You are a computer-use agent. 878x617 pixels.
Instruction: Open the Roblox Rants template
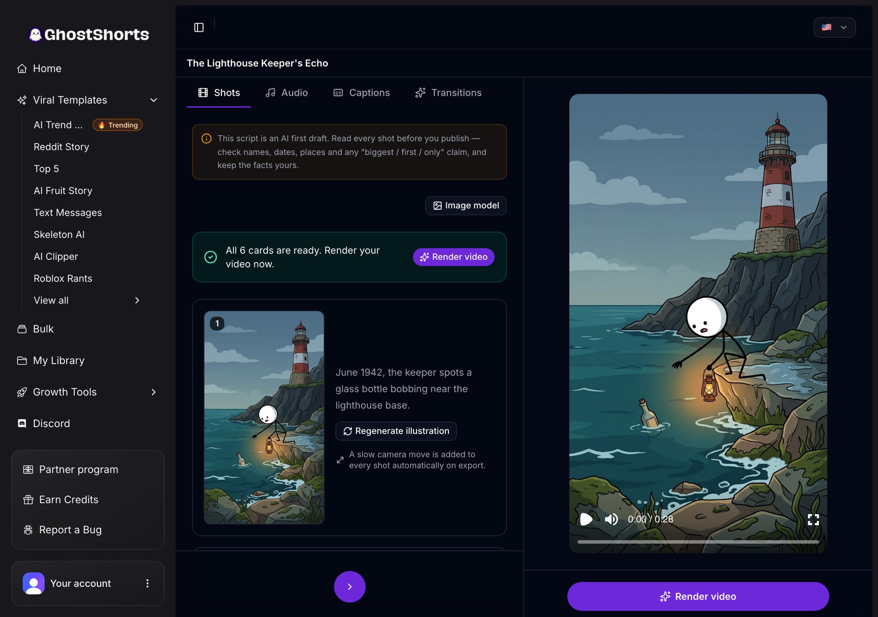[63, 279]
